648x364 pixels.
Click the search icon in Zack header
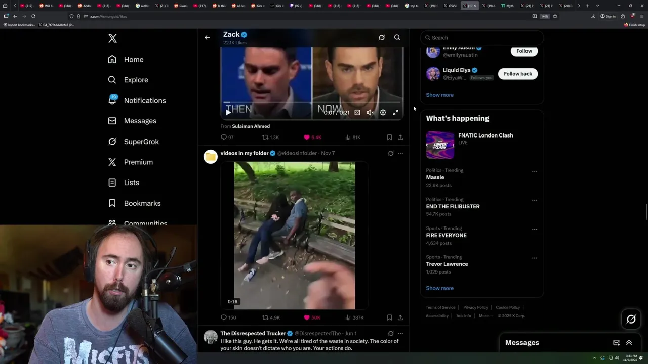tap(397, 37)
